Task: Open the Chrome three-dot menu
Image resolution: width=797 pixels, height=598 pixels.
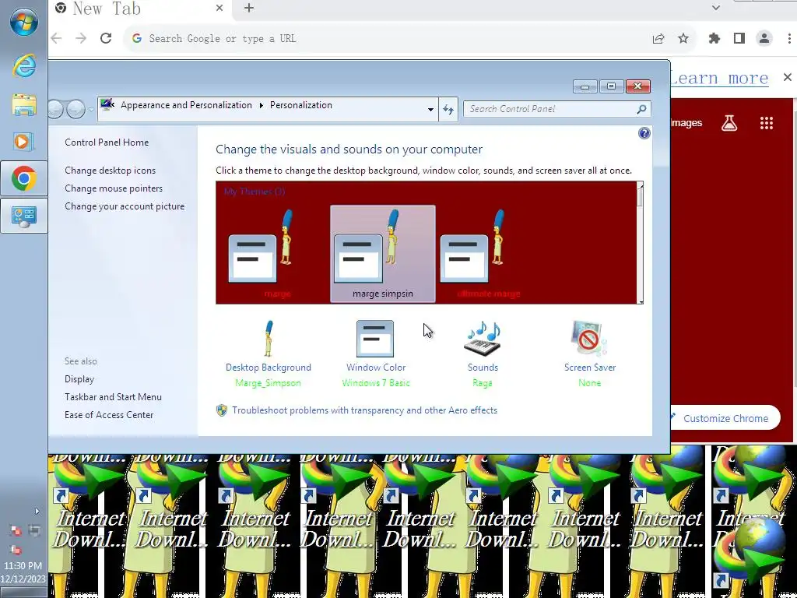Action: [x=789, y=38]
